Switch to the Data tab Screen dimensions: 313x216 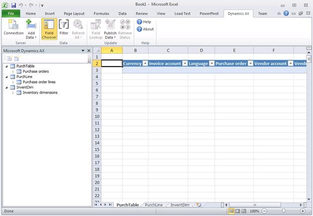coord(122,13)
